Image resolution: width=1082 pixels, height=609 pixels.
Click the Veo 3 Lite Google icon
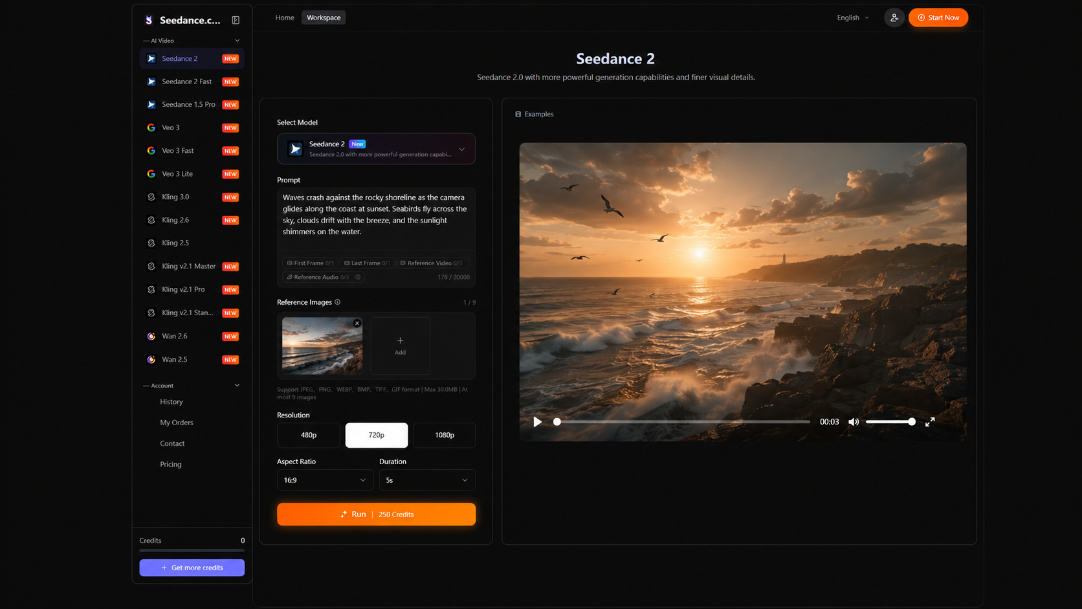[x=151, y=174]
